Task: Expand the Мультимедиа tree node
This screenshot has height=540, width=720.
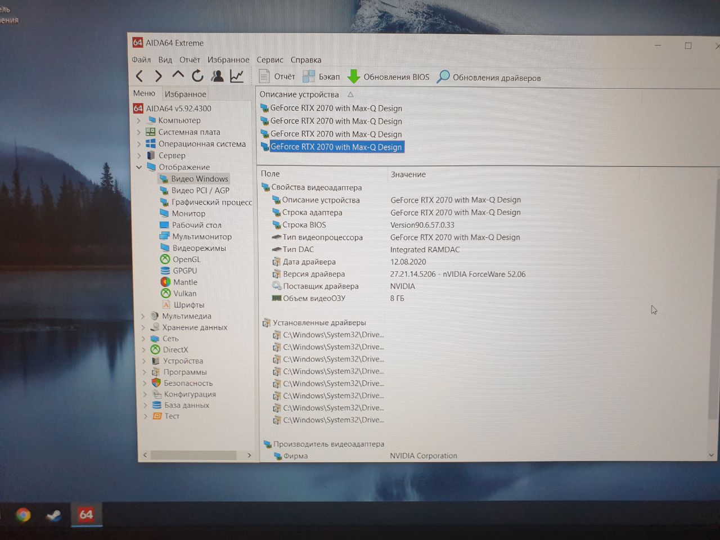Action: 143,316
